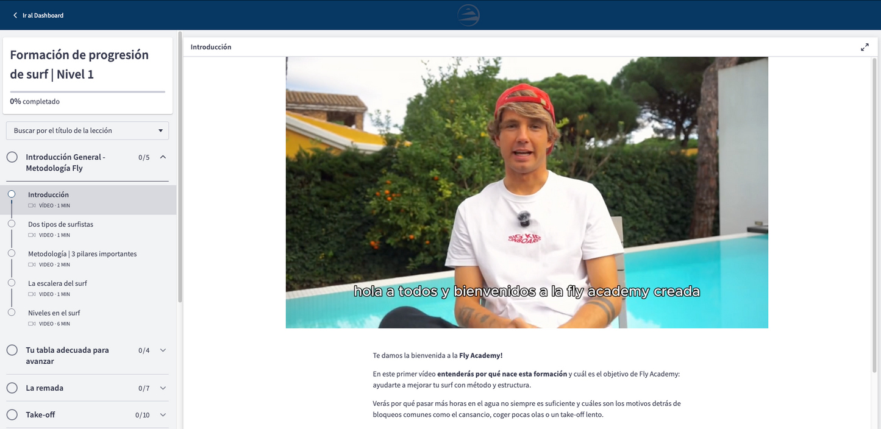Click bold Fly Academy! text in description

[481, 355]
